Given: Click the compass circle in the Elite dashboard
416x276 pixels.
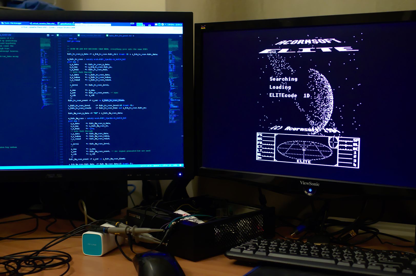Looking at the screenshot, I should (x=333, y=142).
